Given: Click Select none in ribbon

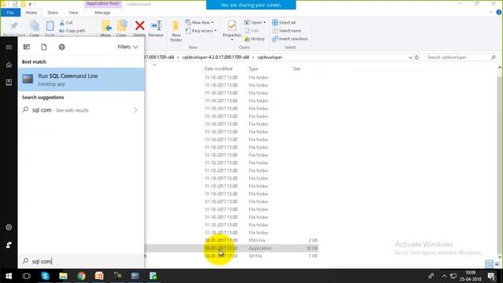Looking at the screenshot, I should [286, 31].
